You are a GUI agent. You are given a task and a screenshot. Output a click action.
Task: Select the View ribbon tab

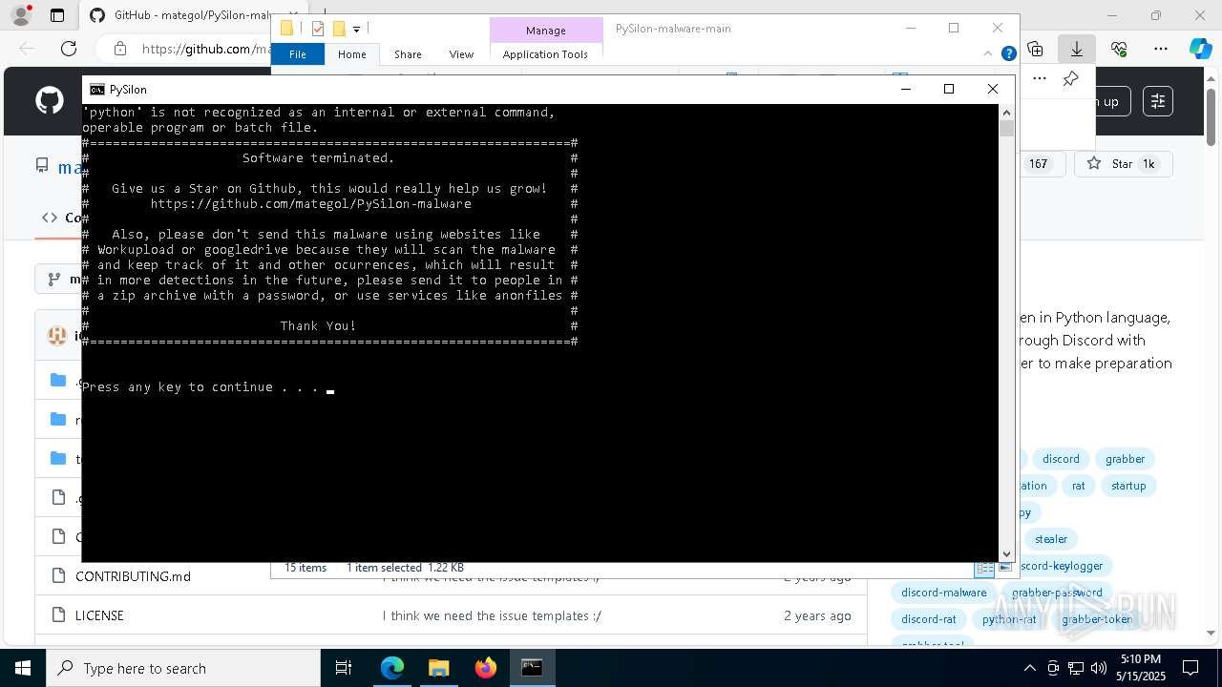(x=461, y=54)
